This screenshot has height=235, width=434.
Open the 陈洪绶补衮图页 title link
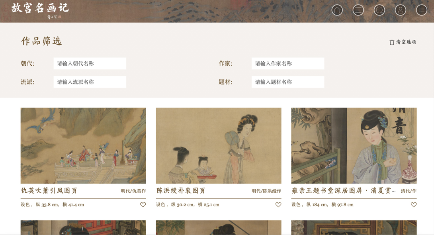[181, 191]
